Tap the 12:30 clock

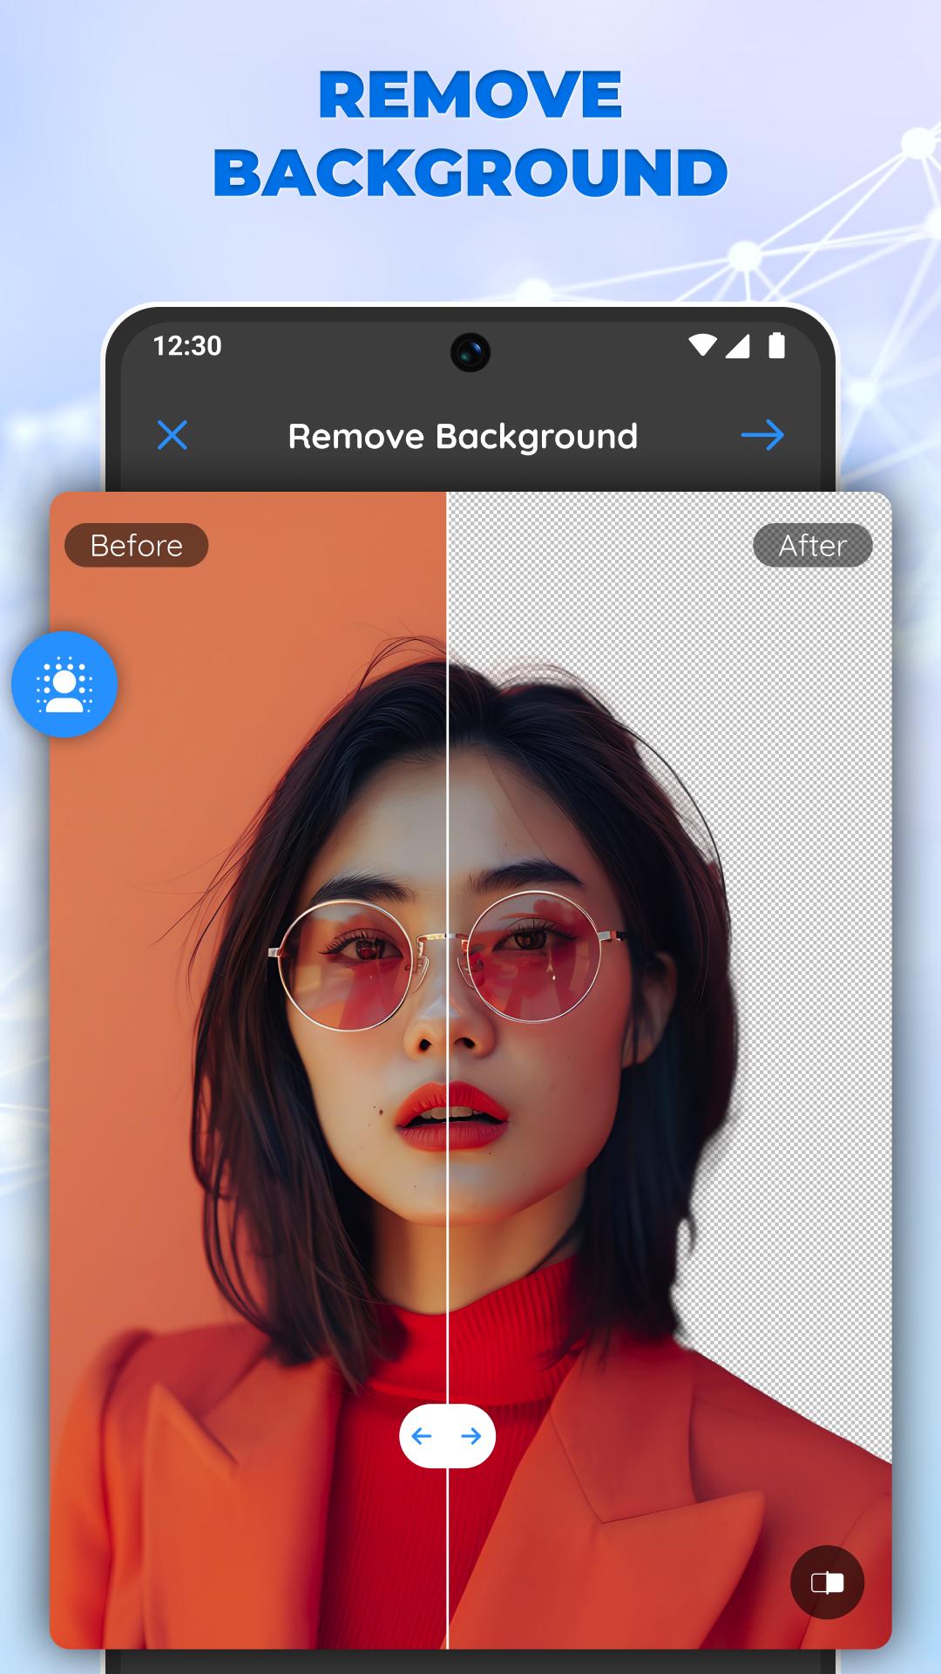tap(187, 346)
